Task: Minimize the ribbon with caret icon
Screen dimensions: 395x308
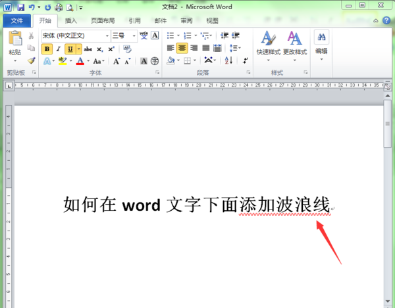Action: (376, 20)
